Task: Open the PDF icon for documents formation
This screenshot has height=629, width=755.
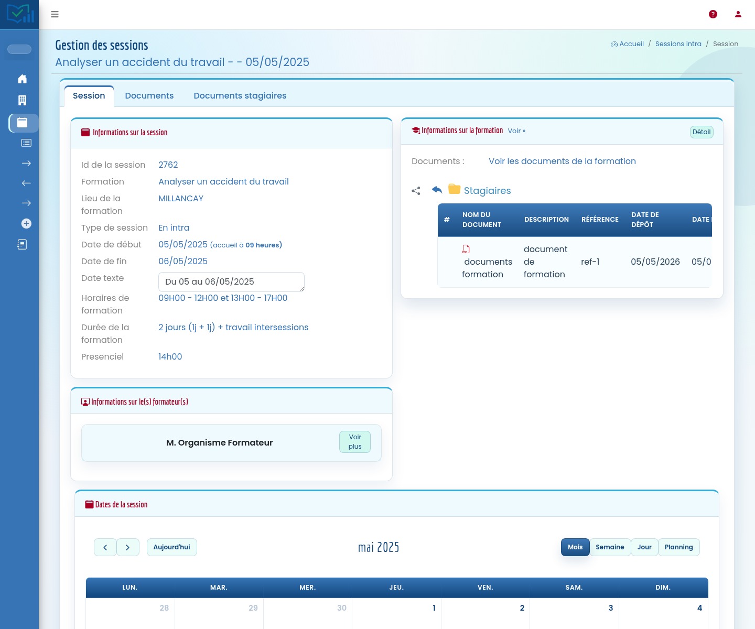Action: click(466, 249)
